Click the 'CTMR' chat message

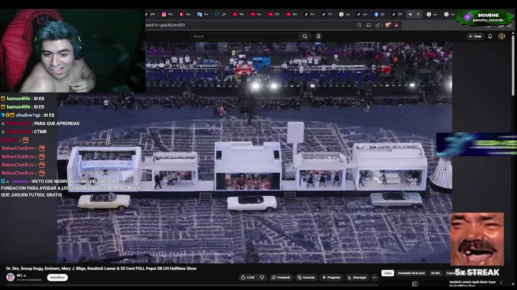point(40,132)
